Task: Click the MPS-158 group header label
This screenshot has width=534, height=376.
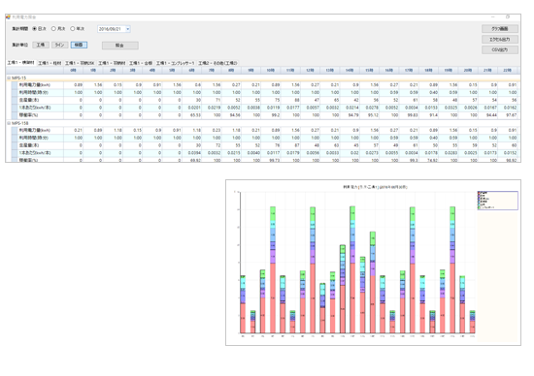Action: [x=20, y=123]
